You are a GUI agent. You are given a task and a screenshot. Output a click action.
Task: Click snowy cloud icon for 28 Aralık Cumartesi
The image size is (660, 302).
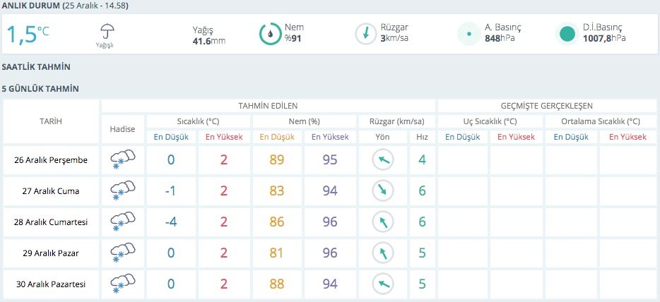tap(123, 222)
